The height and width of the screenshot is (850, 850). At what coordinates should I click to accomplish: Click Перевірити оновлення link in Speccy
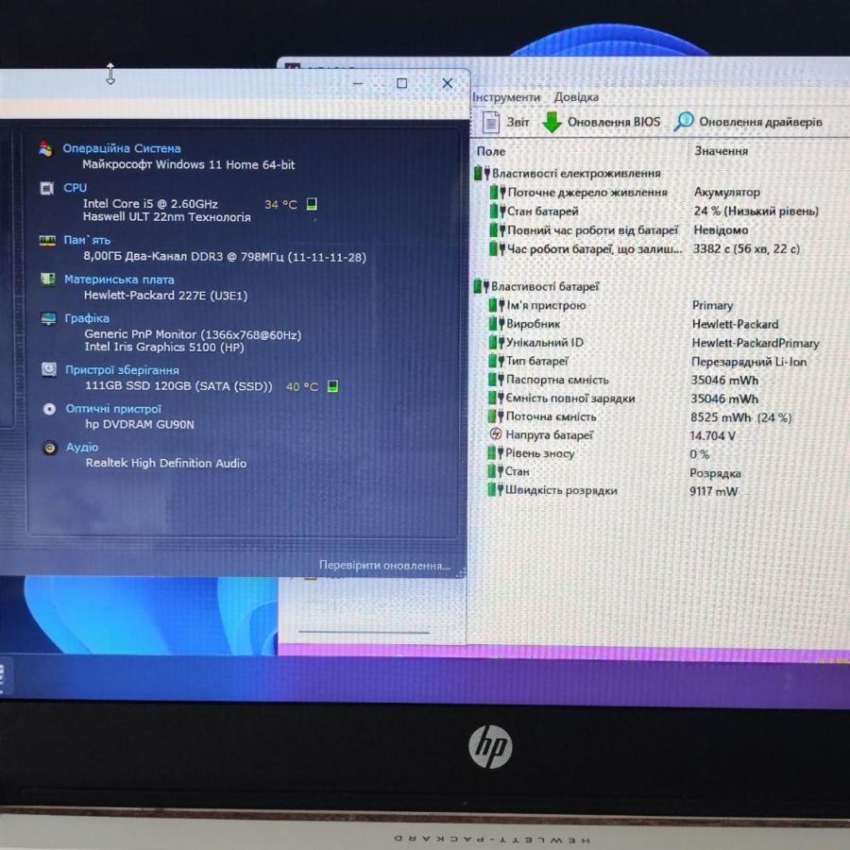(x=385, y=566)
